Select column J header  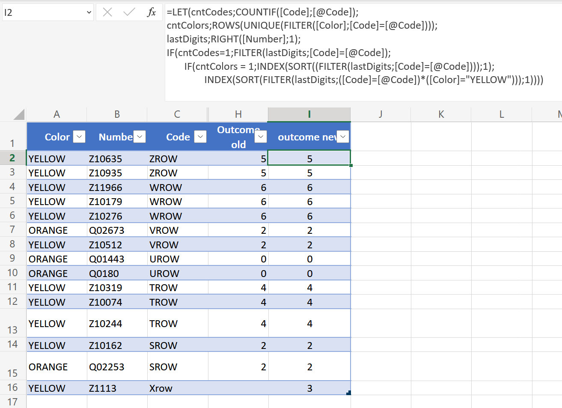tap(381, 114)
